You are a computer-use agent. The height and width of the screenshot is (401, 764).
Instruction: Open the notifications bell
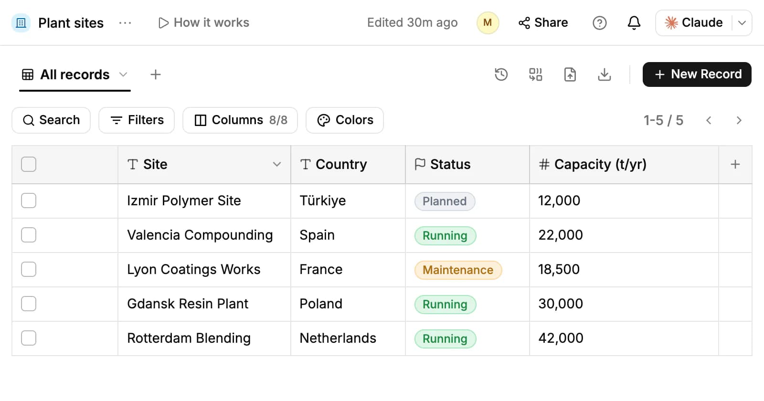[x=634, y=23]
